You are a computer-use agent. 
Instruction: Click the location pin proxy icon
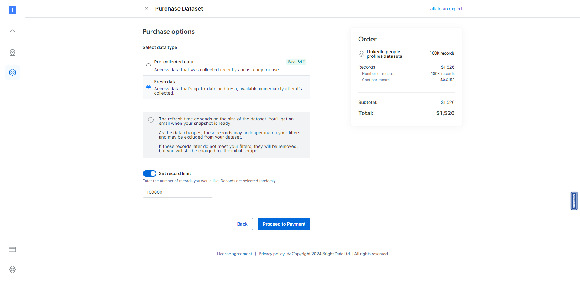[x=12, y=52]
